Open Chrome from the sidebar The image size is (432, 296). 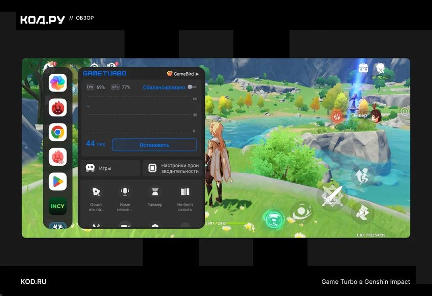tap(57, 132)
